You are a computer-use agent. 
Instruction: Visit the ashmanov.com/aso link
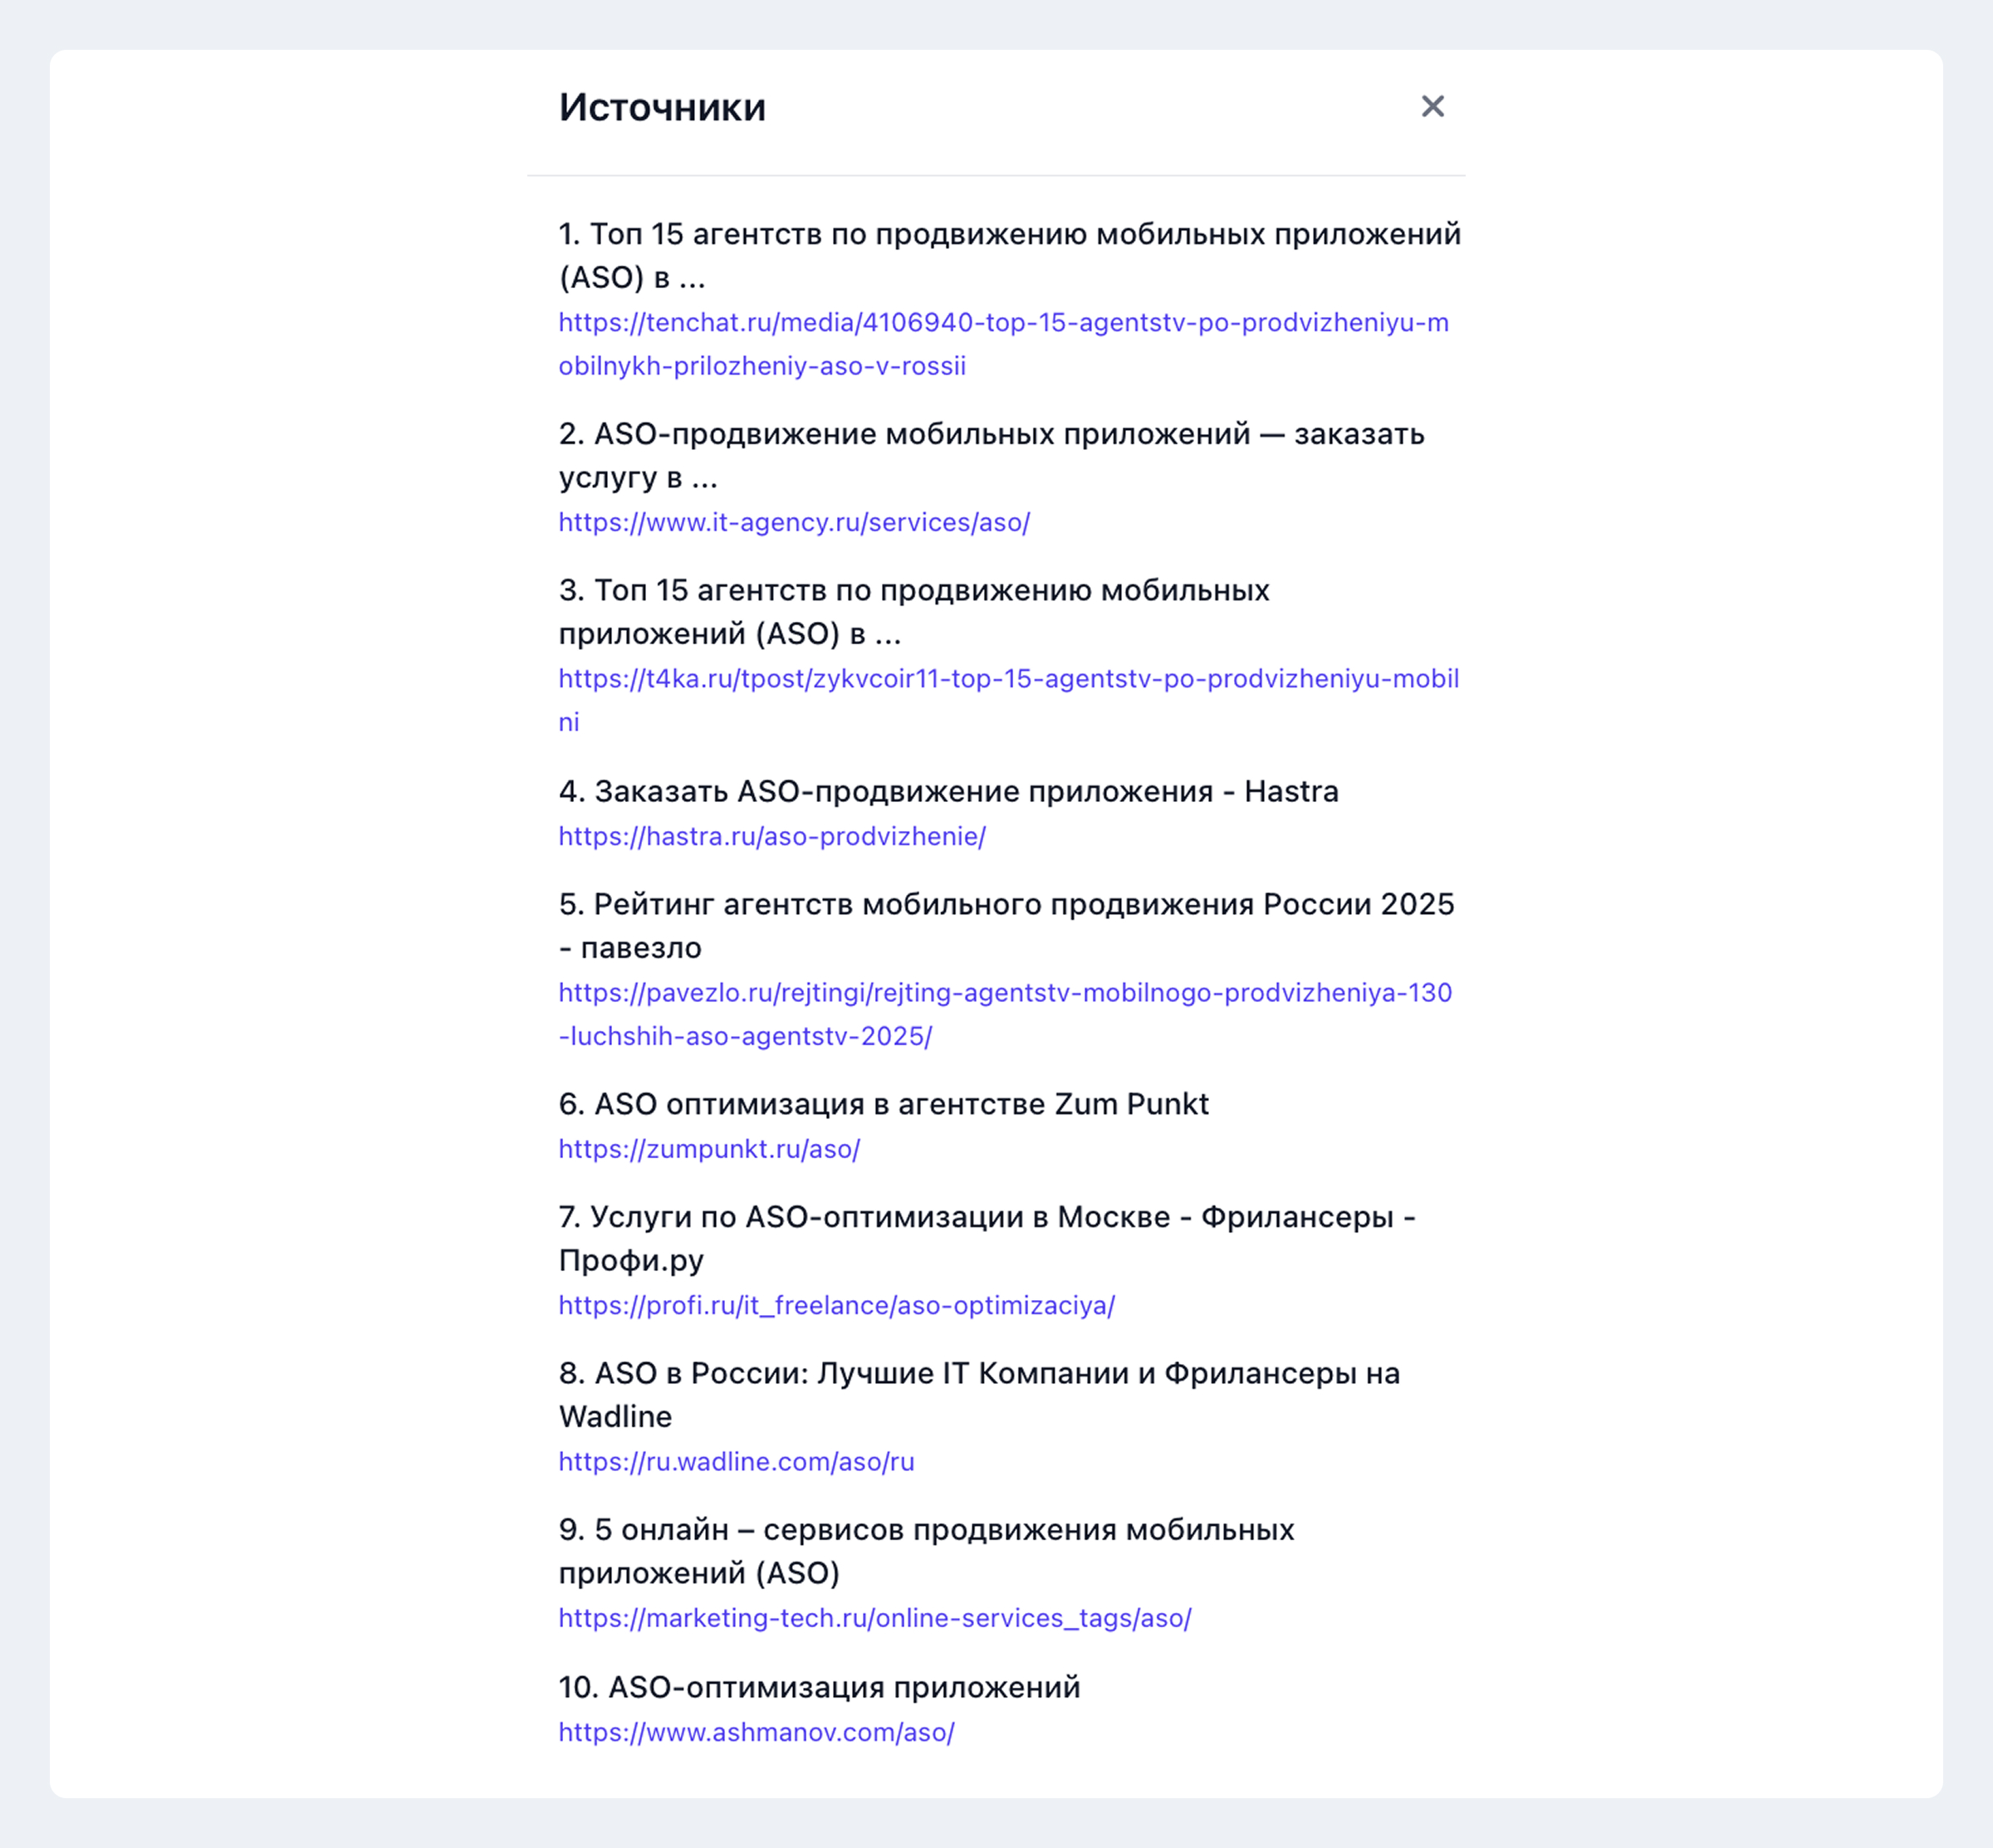pos(757,1732)
